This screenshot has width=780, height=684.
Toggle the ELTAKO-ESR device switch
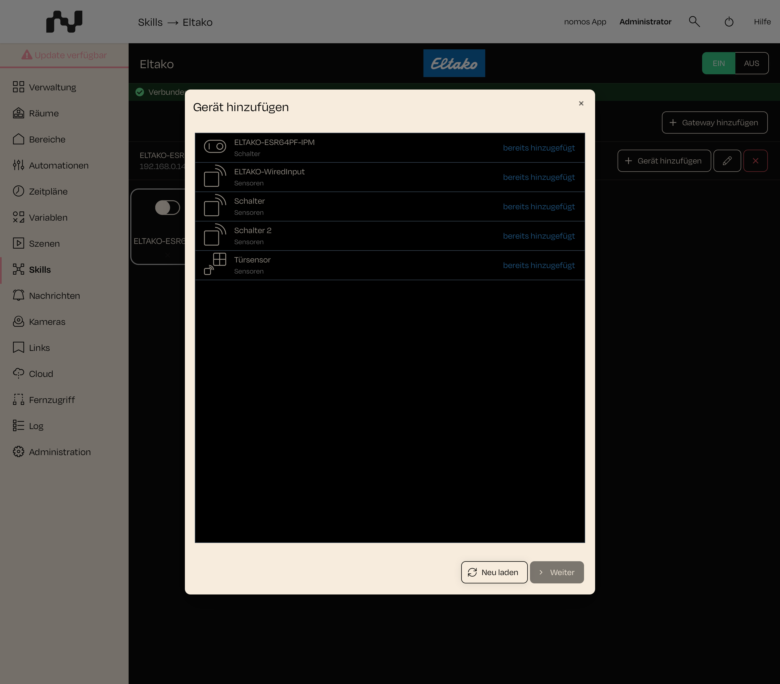(167, 208)
